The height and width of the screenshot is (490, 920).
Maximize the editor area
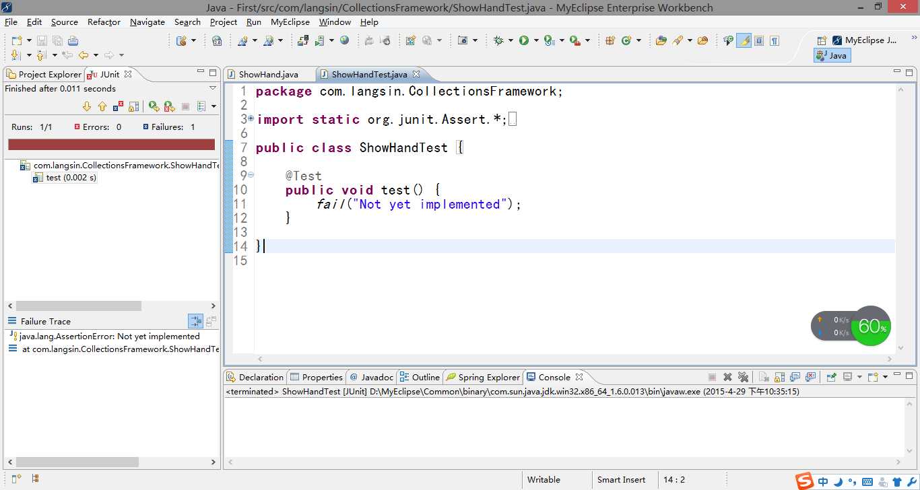click(910, 71)
